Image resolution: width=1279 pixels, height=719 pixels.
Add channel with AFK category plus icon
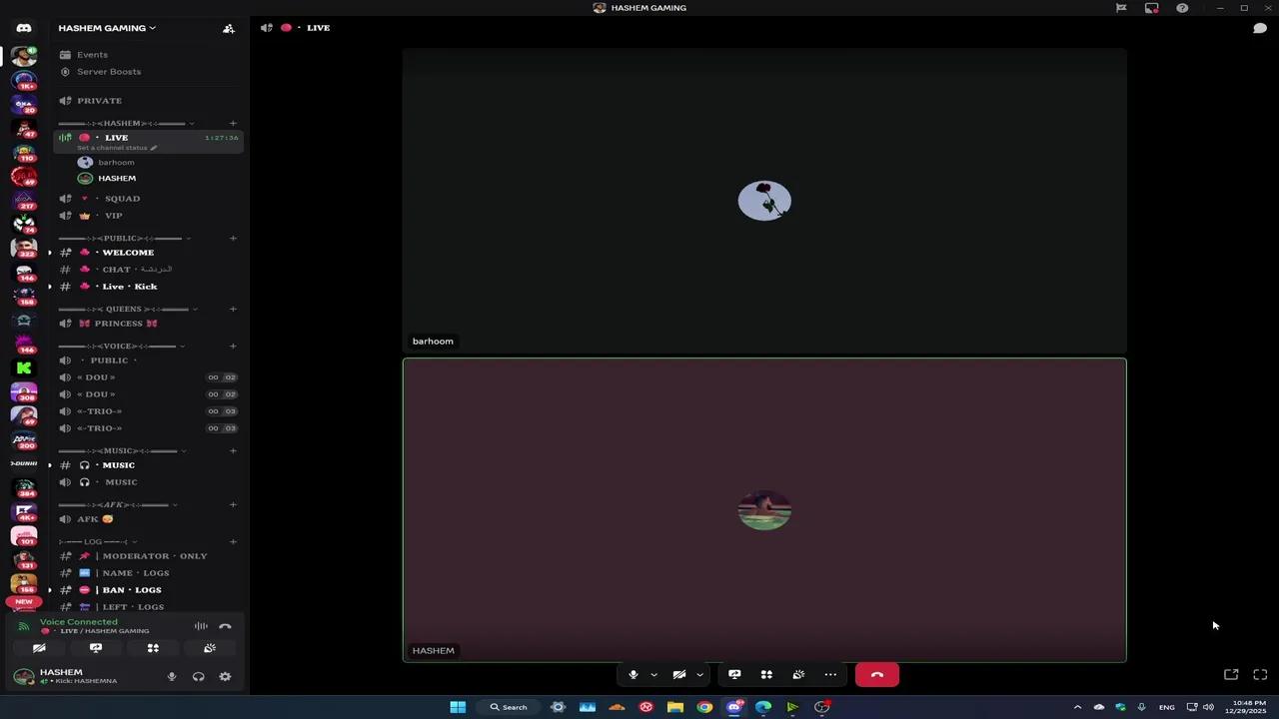pyautogui.click(x=233, y=505)
